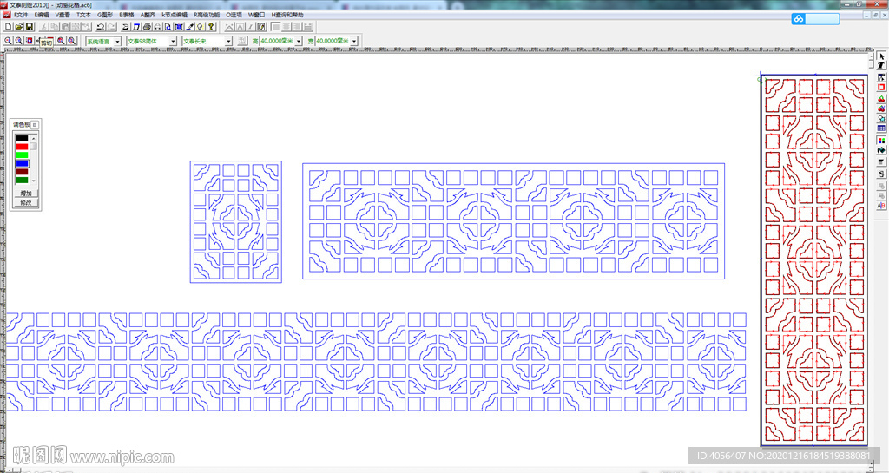Click the medium horizontal blue lattice pattern
Image resolution: width=889 pixels, height=473 pixels.
514,221
